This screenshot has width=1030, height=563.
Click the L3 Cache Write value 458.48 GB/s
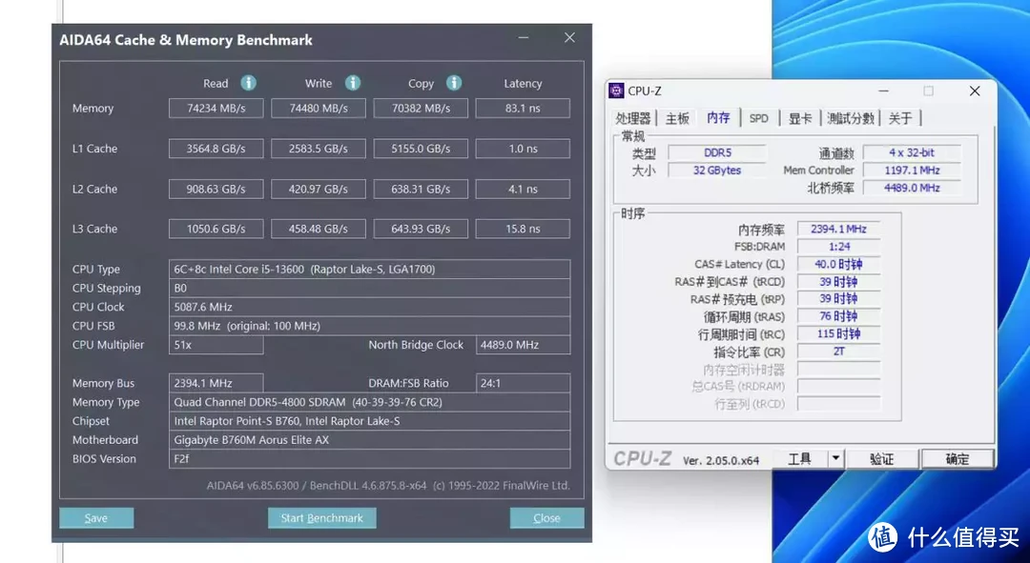pos(319,229)
